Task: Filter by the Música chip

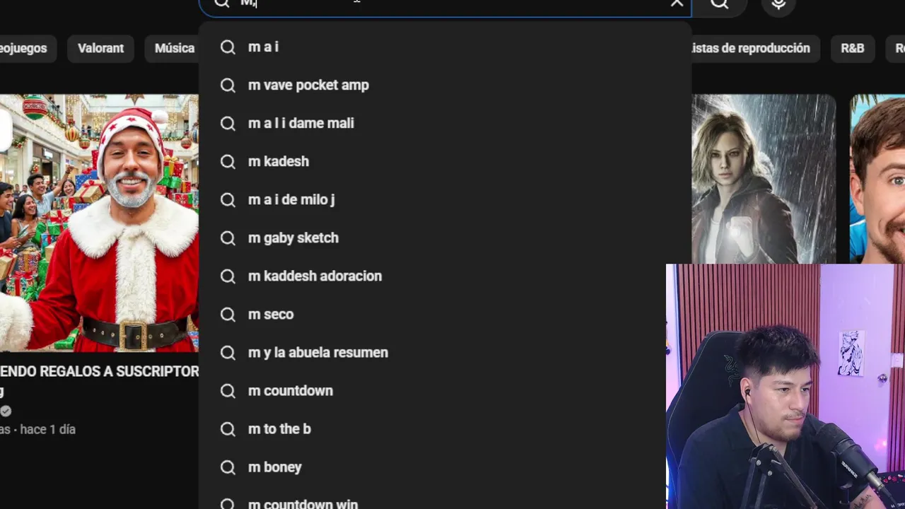Action: click(x=175, y=48)
